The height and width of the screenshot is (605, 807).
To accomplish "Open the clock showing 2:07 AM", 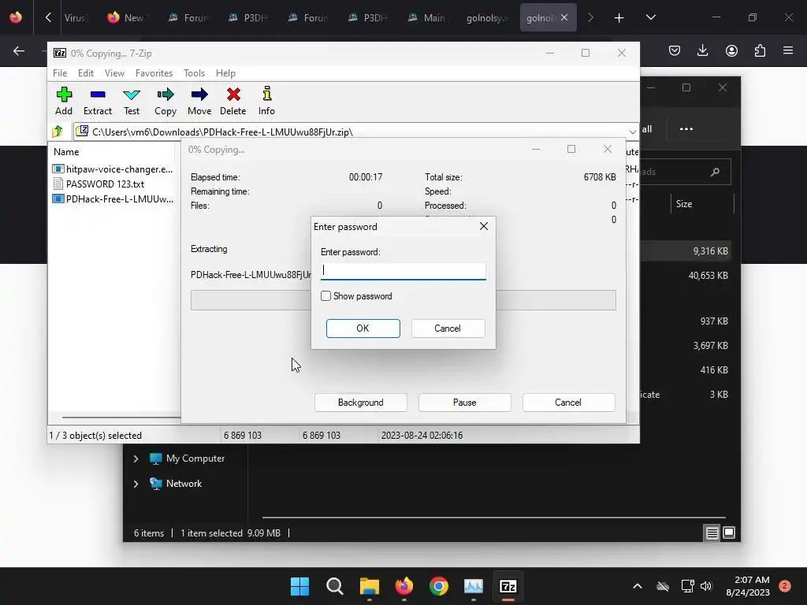I will pyautogui.click(x=748, y=586).
